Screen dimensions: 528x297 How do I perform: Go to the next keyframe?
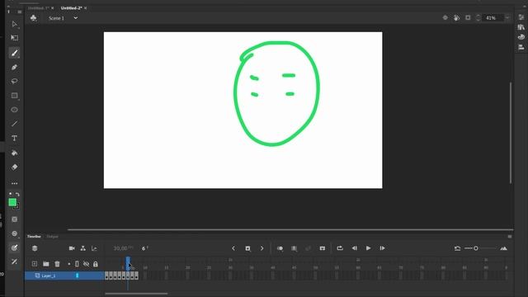click(262, 248)
